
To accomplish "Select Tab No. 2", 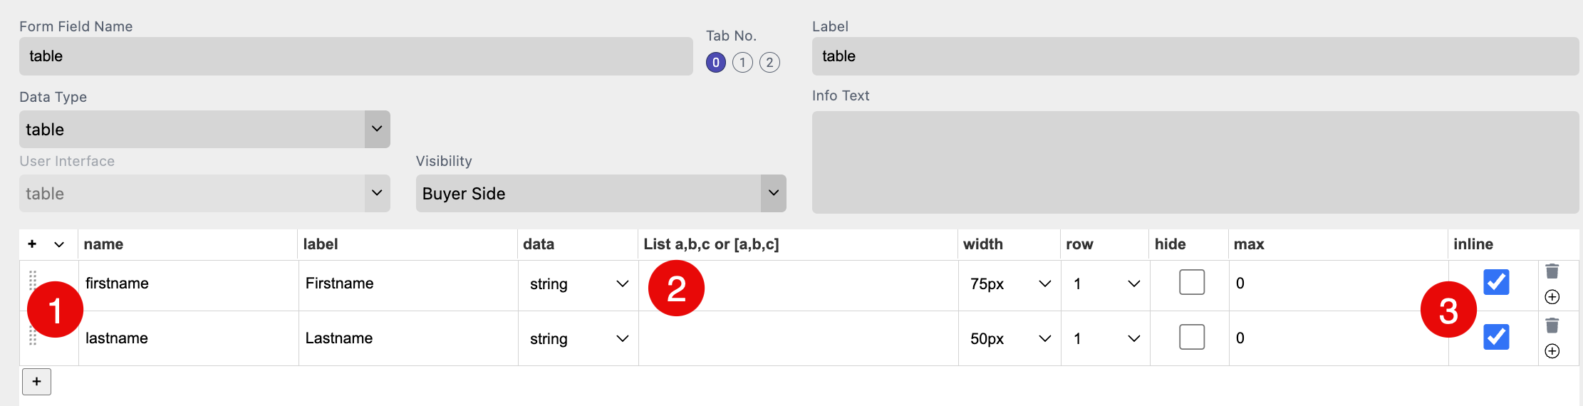I will [x=769, y=63].
